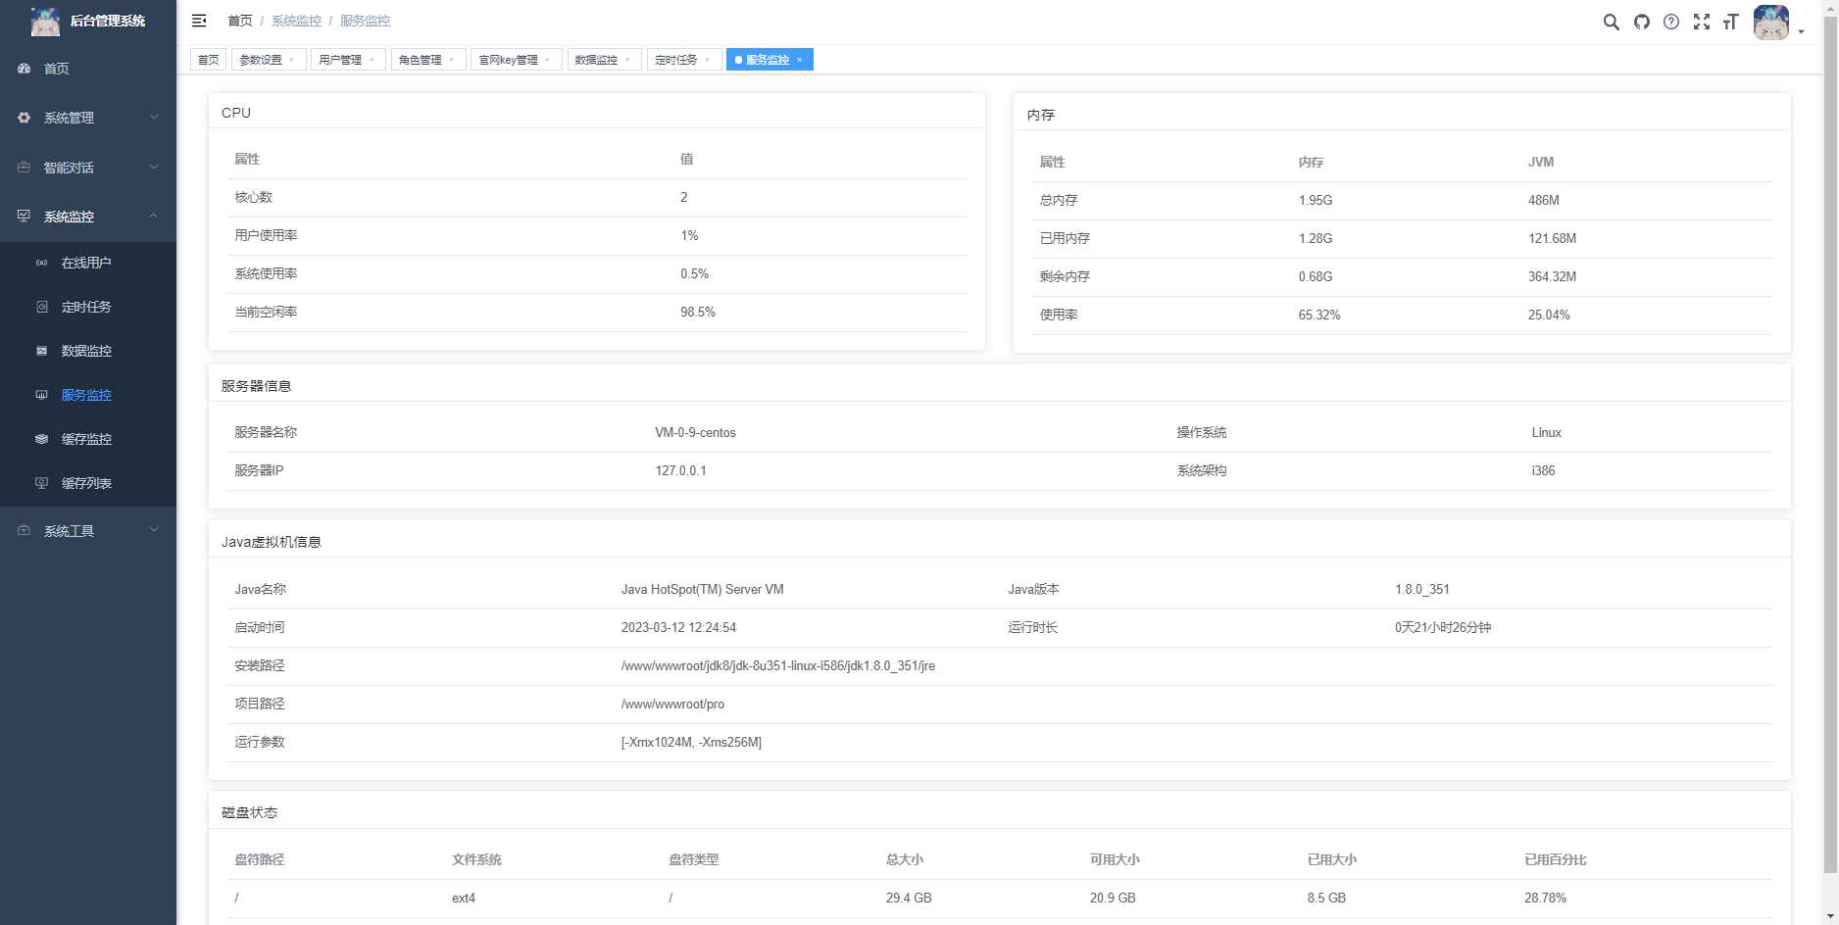Collapse the sidebar with the hamburger icon
1839x925 pixels.
(199, 21)
